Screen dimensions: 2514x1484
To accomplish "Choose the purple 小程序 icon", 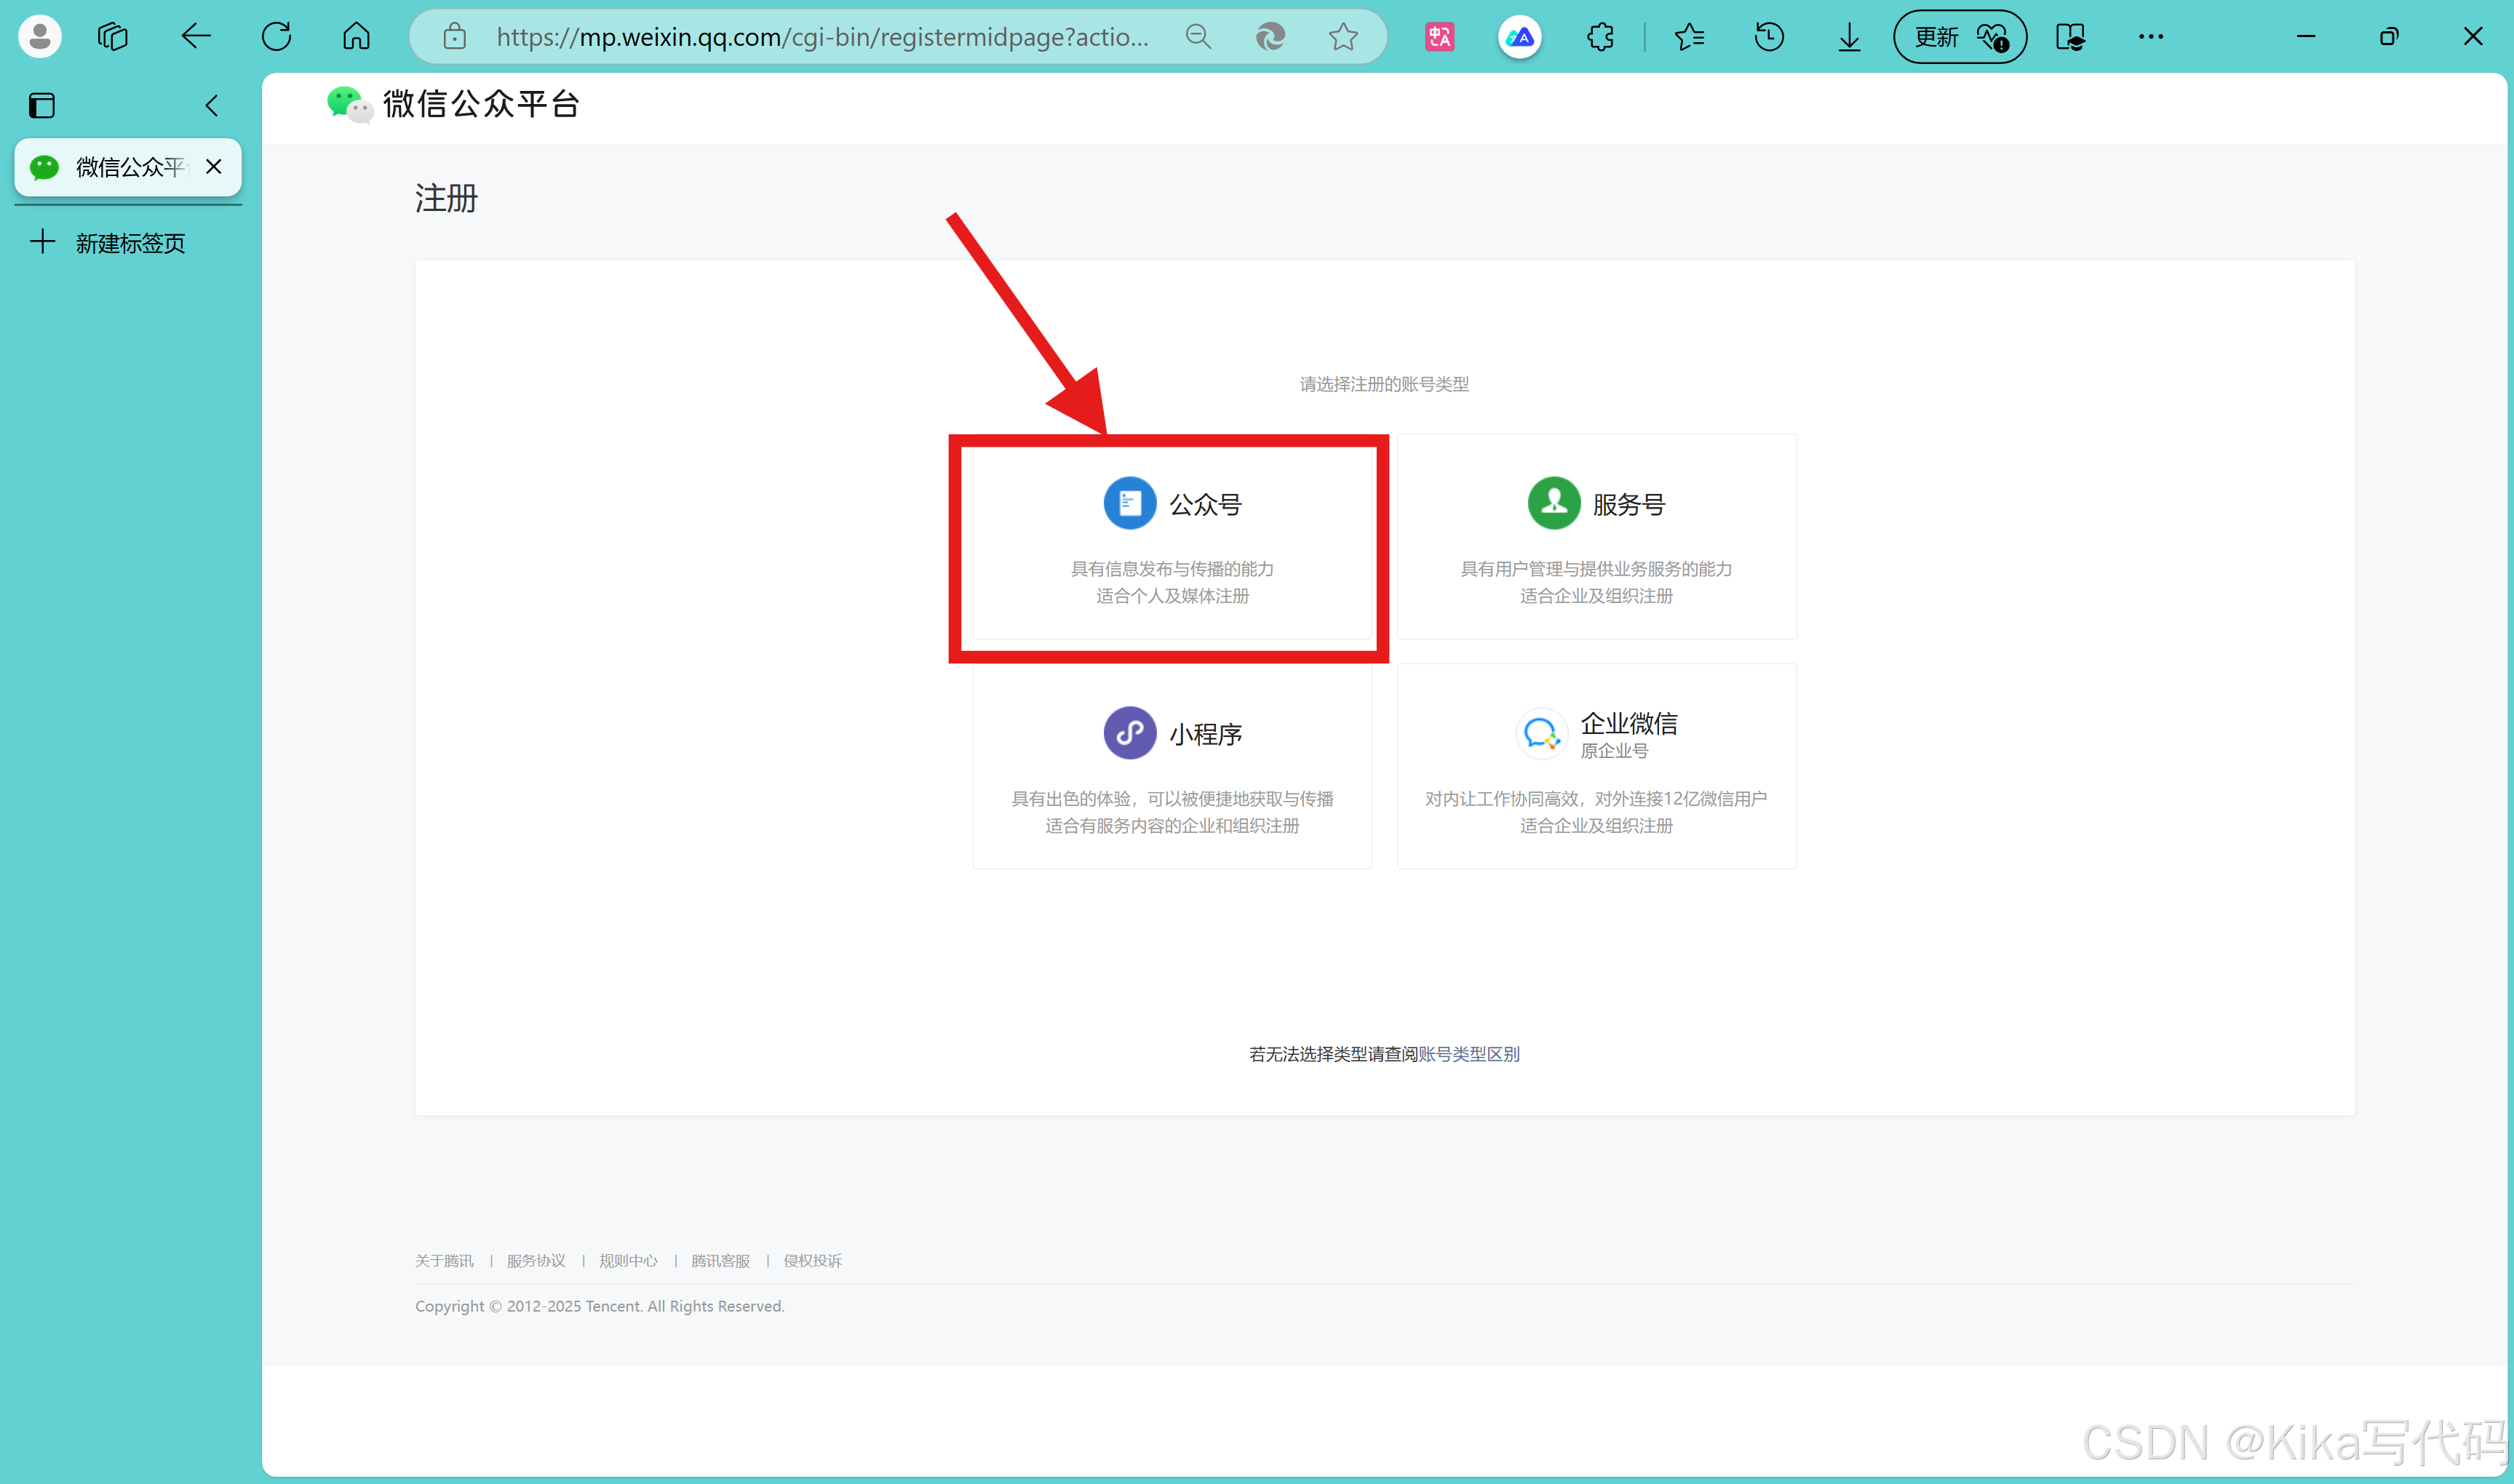I will [1129, 733].
